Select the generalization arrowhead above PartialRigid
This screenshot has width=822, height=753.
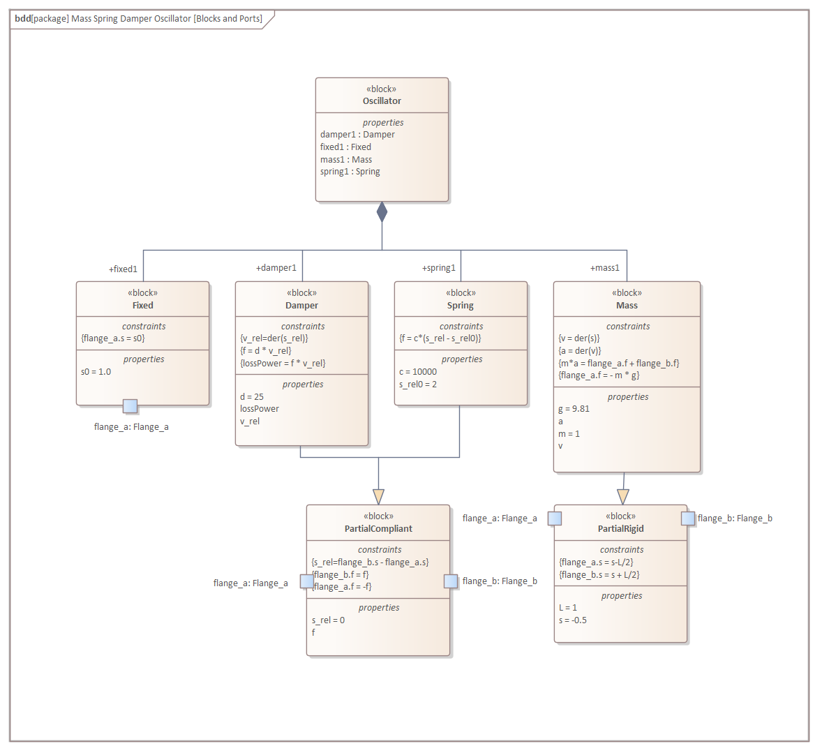point(623,496)
